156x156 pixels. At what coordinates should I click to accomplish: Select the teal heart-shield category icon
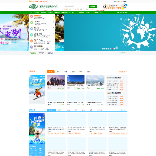tap(32, 35)
